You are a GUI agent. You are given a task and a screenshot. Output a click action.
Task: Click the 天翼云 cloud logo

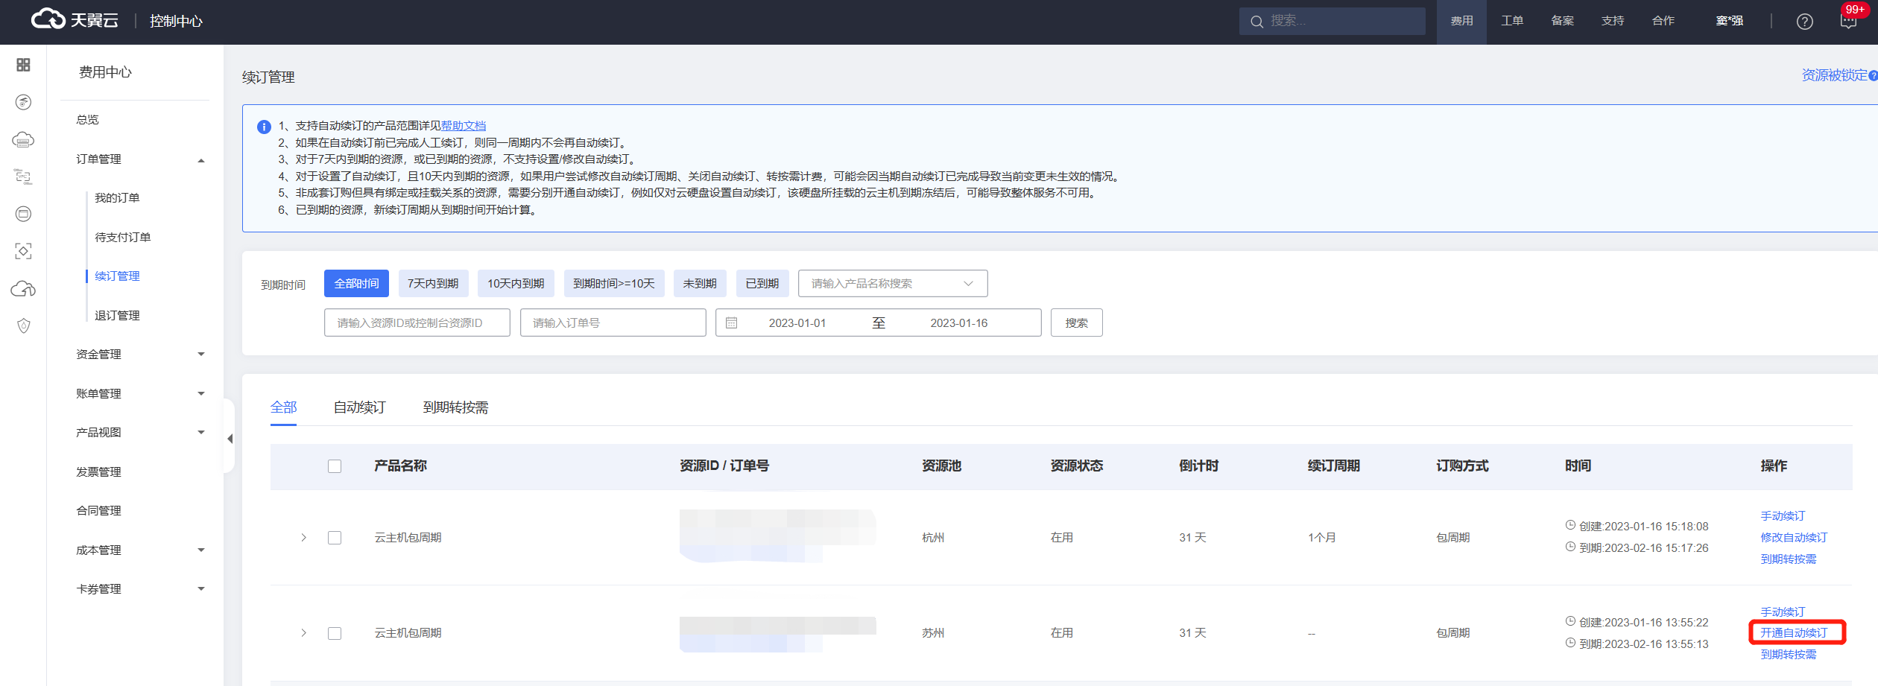pos(75,20)
